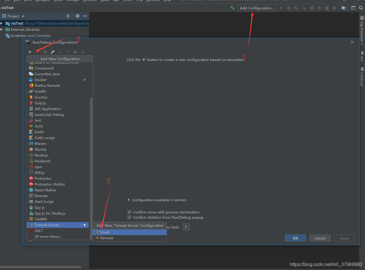
Task: Click the Create New Folder icon
Action: 75,52
